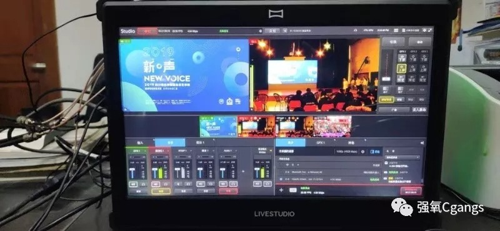Select the third tab in the lower-left panel

pyautogui.click(x=200, y=143)
